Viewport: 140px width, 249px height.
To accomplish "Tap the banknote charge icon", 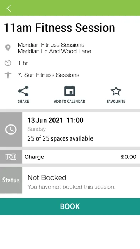I will click(x=11, y=157).
